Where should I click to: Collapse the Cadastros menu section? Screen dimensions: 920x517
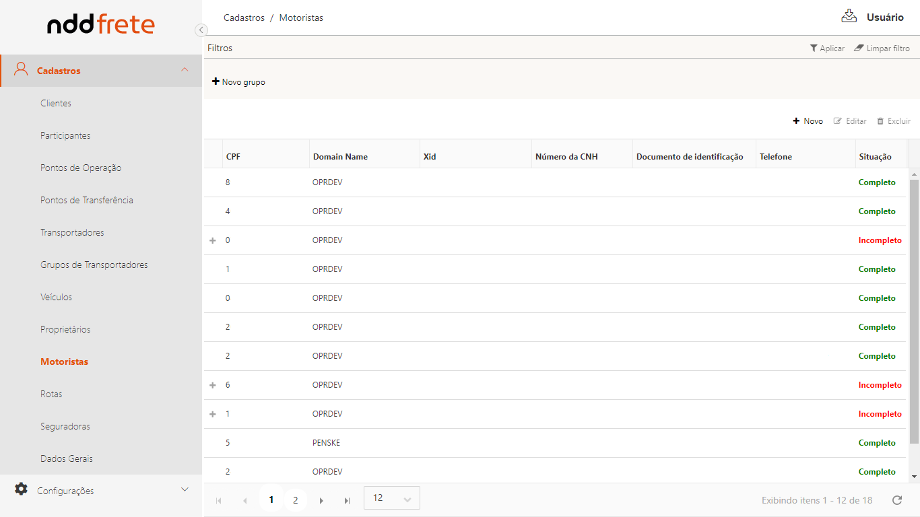point(185,70)
